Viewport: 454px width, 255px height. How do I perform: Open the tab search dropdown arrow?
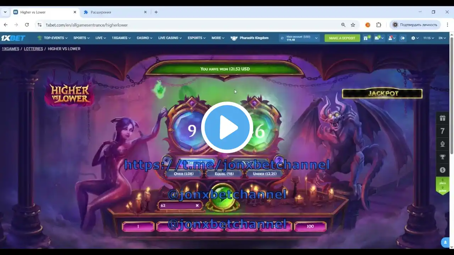[5, 12]
